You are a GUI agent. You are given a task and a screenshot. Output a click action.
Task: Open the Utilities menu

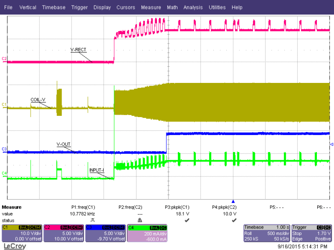pos(217,7)
